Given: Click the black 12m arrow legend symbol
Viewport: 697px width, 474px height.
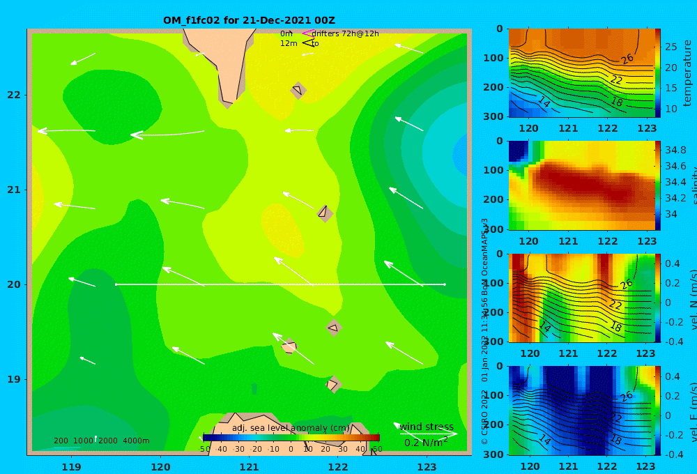Looking at the screenshot, I should tap(307, 43).
